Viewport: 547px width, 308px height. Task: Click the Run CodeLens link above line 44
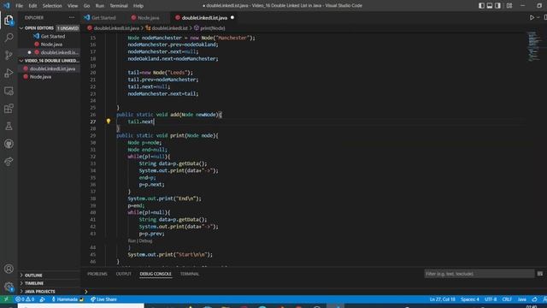pyautogui.click(x=132, y=240)
